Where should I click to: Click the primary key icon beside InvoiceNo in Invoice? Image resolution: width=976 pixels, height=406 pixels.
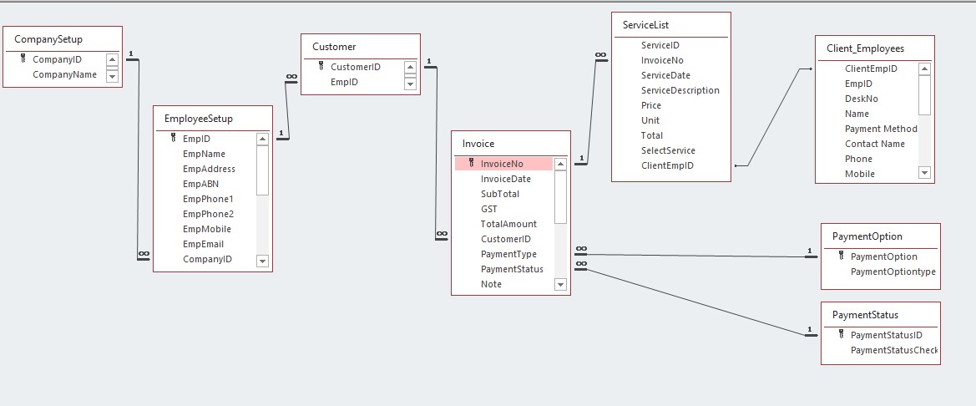point(472,163)
